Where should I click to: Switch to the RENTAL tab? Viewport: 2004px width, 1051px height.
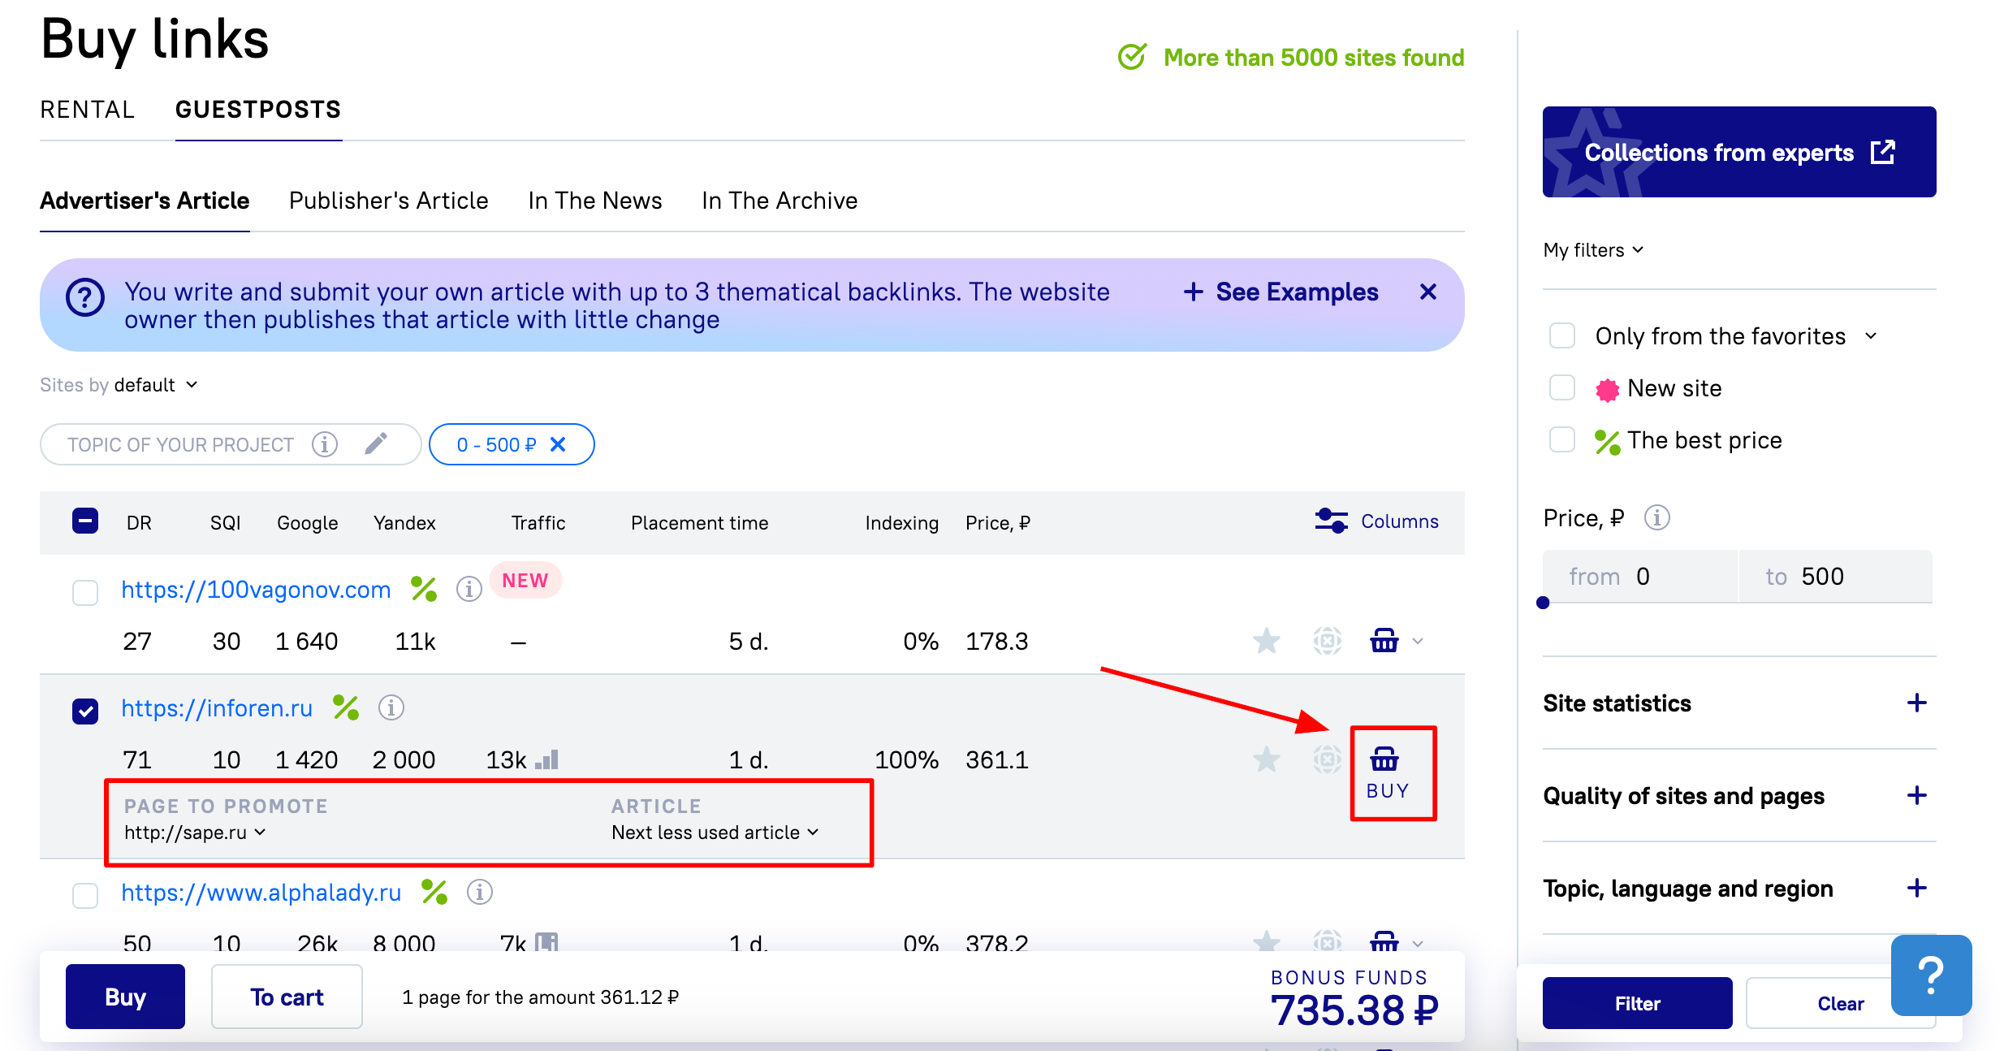(x=88, y=110)
